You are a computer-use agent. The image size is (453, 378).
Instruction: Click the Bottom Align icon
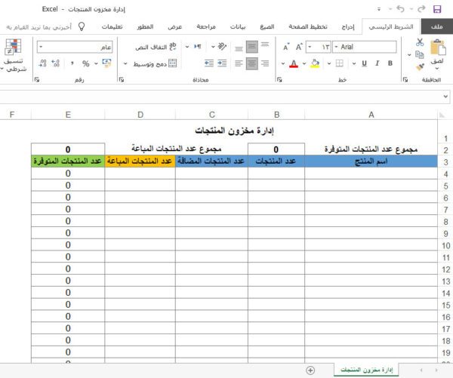[x=239, y=48]
